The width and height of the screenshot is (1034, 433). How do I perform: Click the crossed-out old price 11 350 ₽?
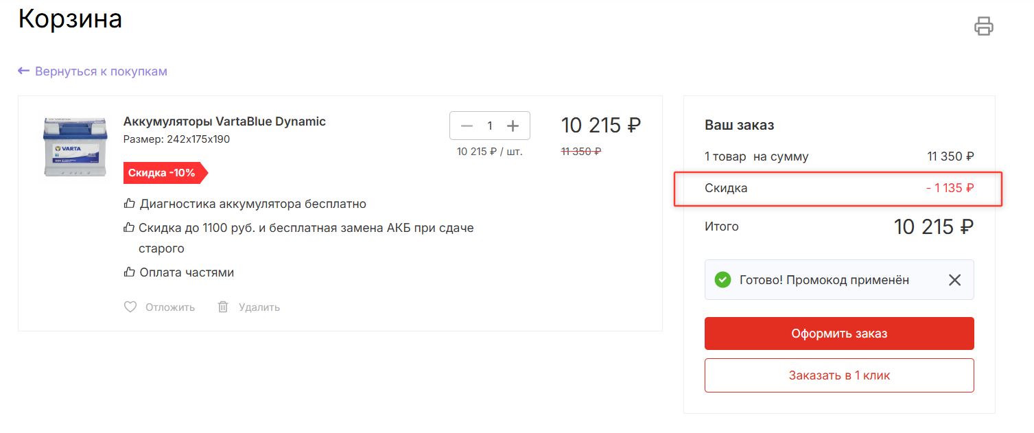tap(580, 152)
